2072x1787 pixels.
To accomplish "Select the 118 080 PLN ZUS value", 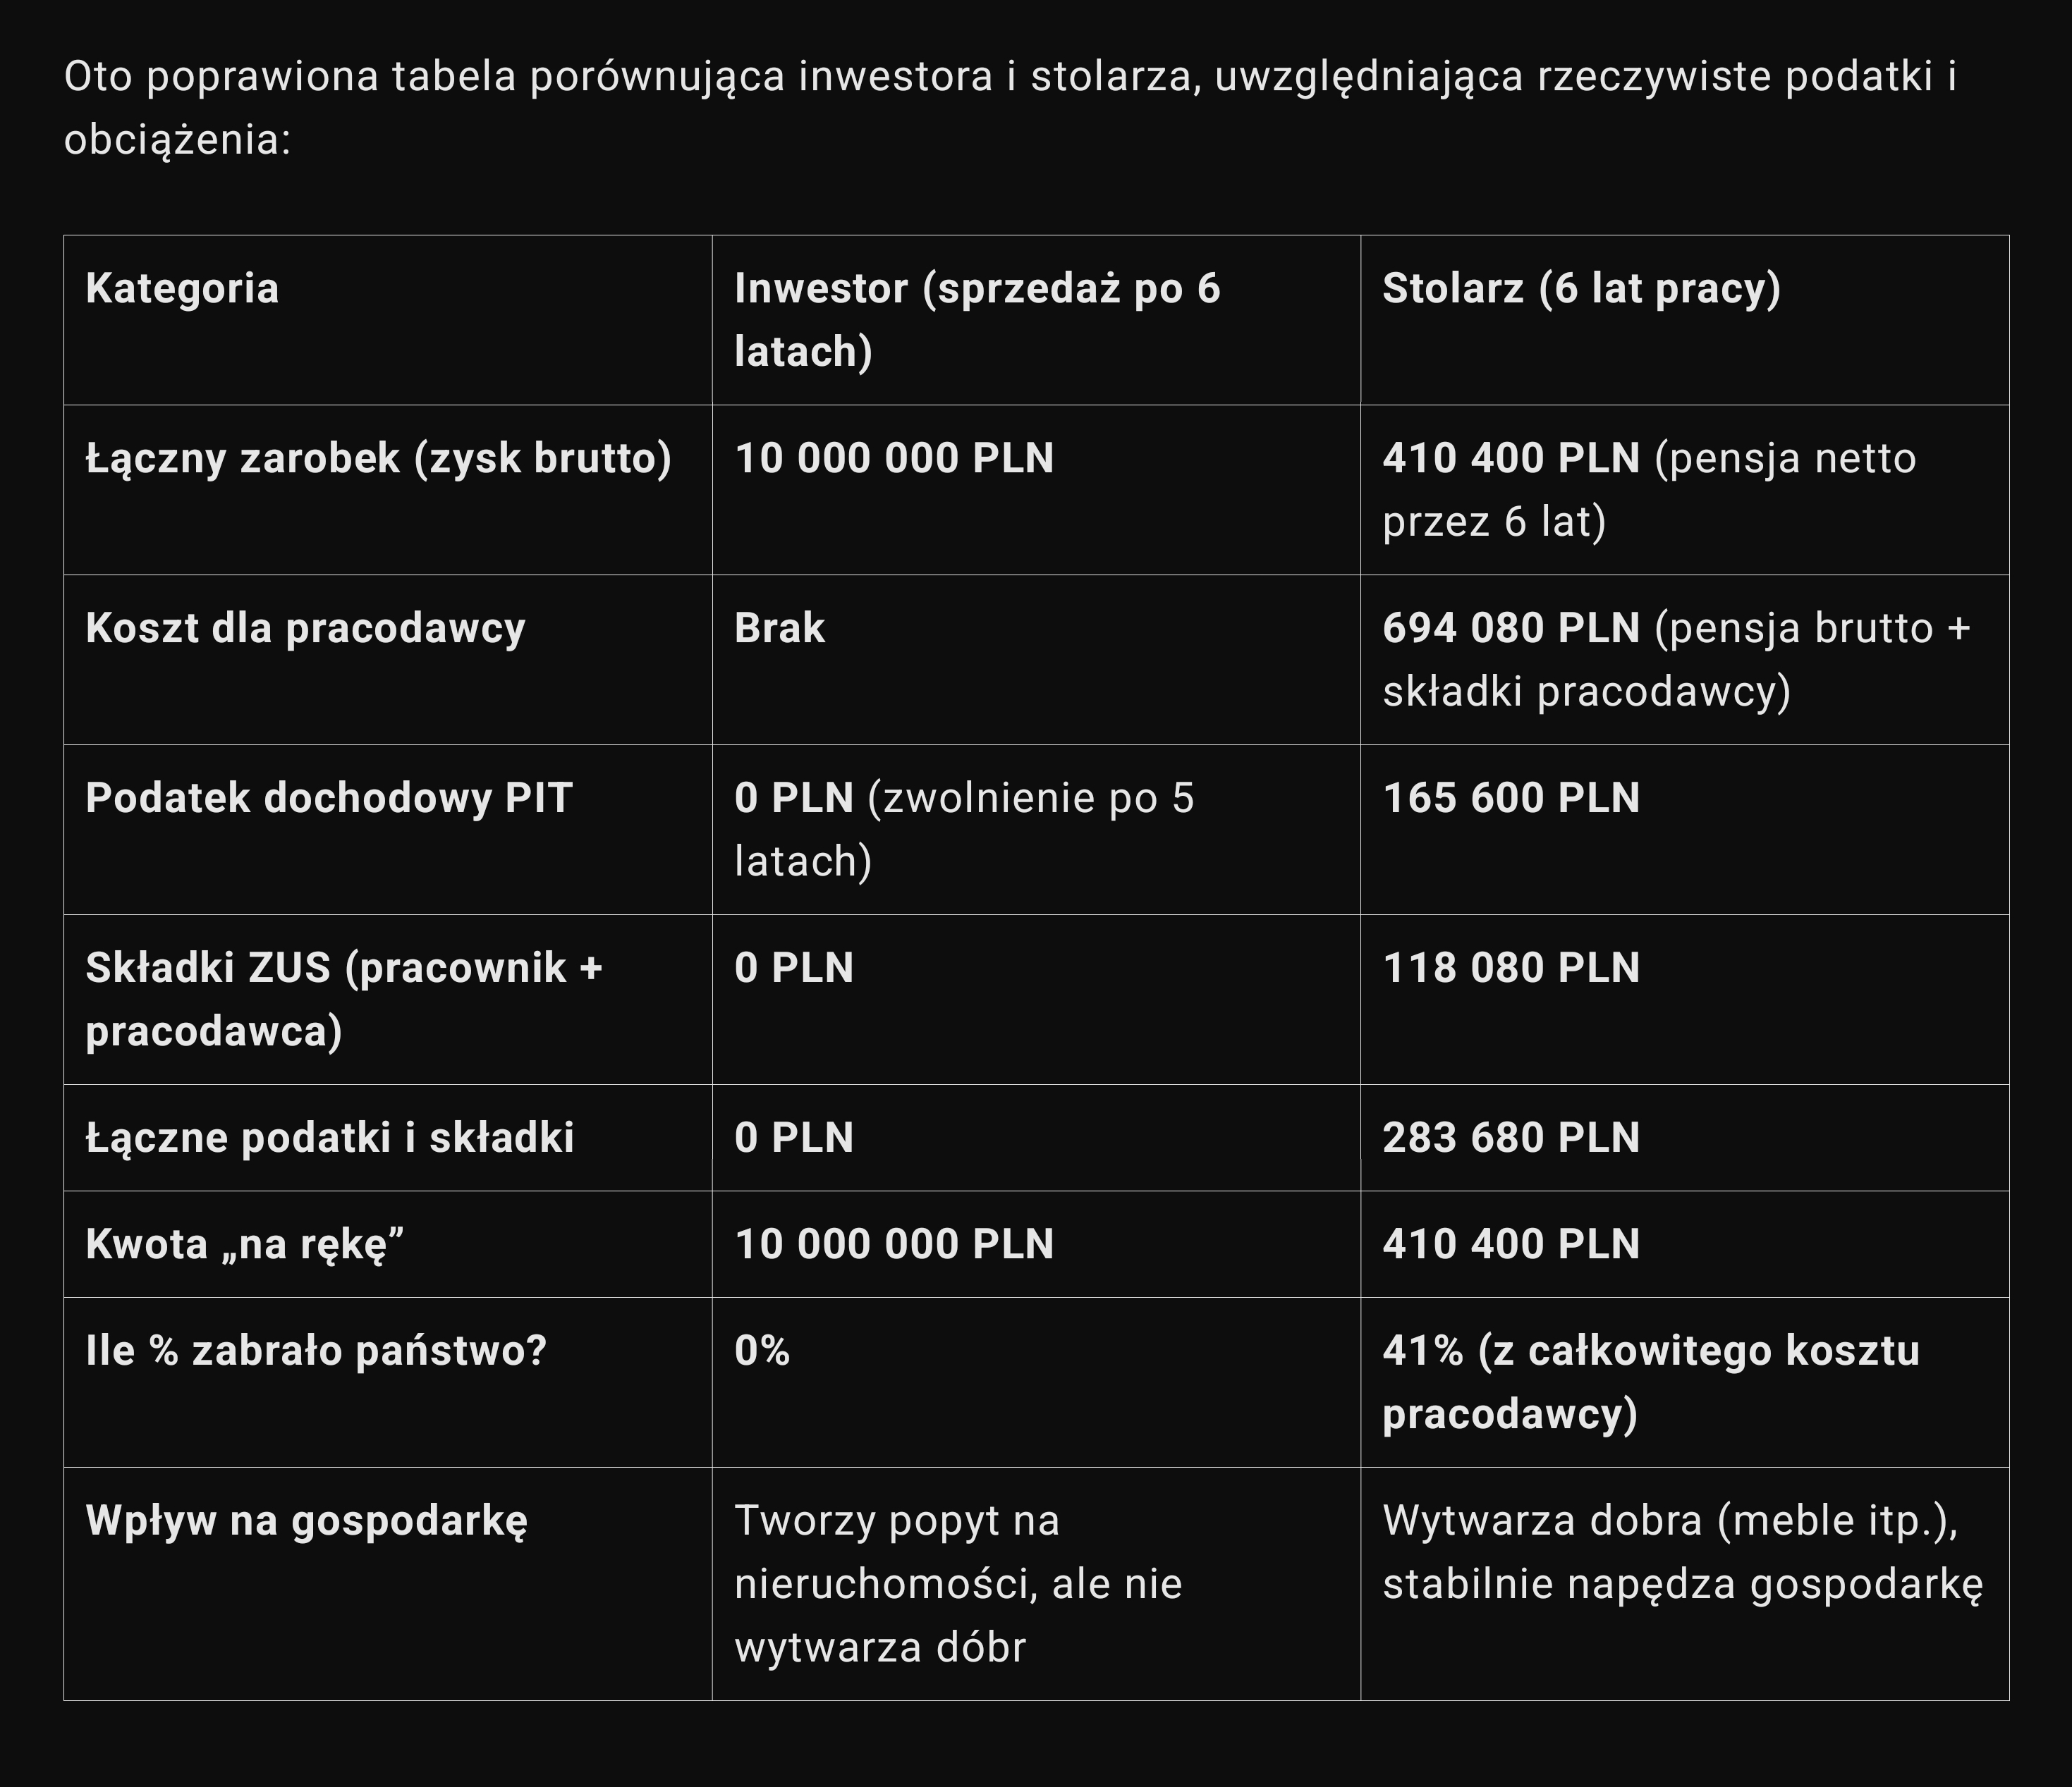I will click(1510, 969).
